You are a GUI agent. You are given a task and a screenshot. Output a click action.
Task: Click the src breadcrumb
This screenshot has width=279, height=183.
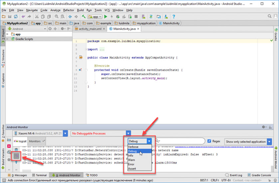click(x=48, y=23)
